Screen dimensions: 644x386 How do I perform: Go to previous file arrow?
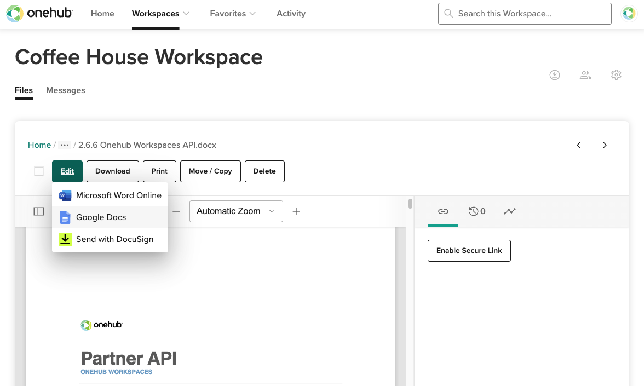(x=579, y=145)
